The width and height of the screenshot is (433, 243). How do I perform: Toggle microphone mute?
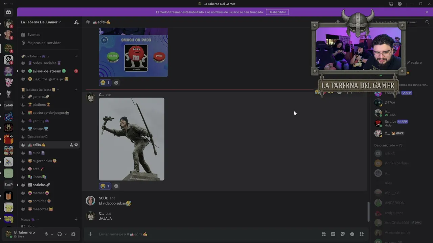click(x=46, y=234)
